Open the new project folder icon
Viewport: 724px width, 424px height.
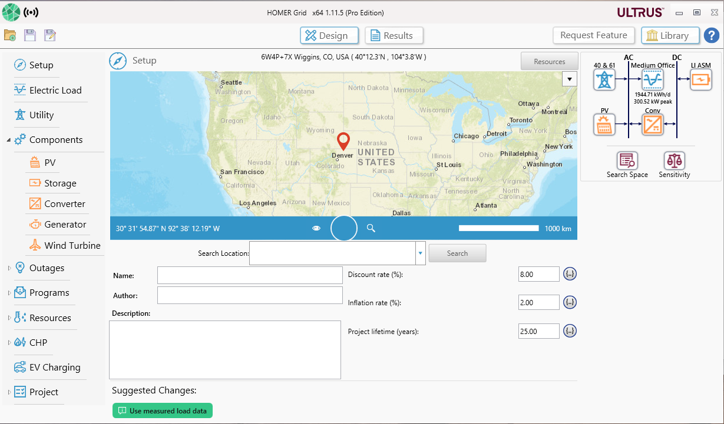[x=9, y=35]
